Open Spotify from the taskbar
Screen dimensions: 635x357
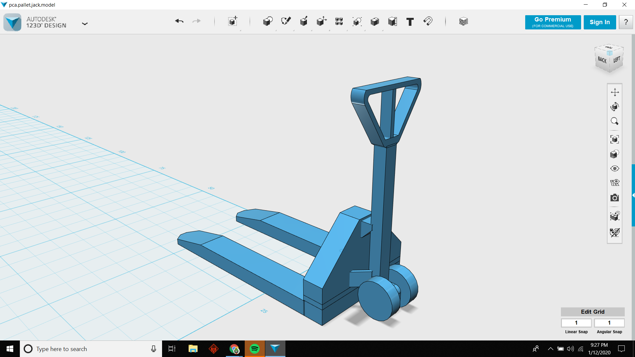click(x=255, y=349)
